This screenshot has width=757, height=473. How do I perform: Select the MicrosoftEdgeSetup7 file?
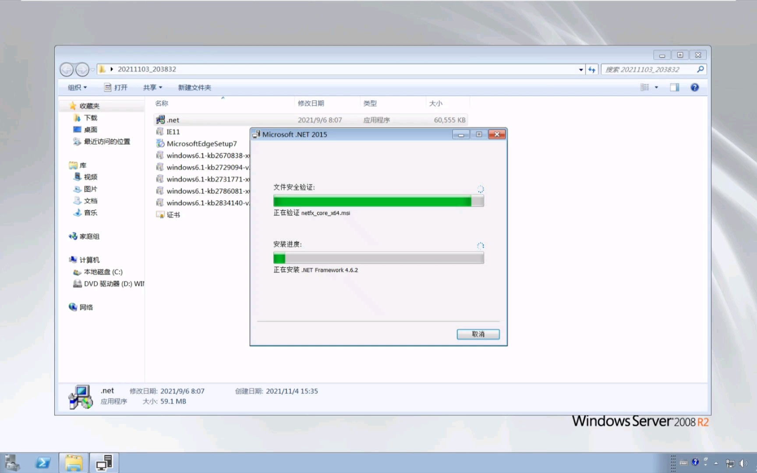point(202,143)
